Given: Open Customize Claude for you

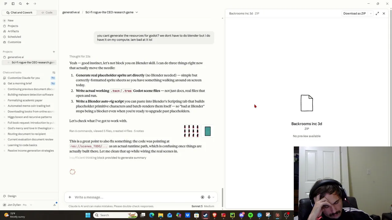Looking at the screenshot, I should [24, 78].
